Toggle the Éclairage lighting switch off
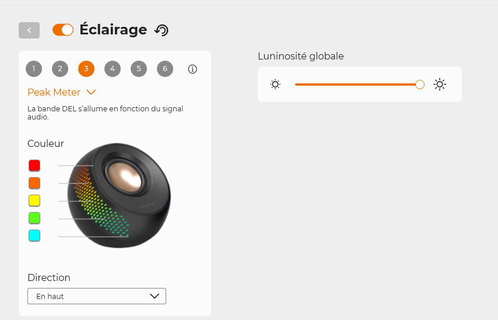The height and width of the screenshot is (320, 498). [x=63, y=30]
